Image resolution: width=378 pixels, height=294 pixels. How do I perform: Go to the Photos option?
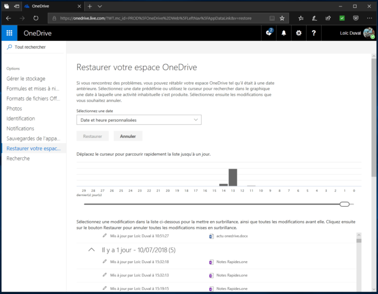(14, 108)
